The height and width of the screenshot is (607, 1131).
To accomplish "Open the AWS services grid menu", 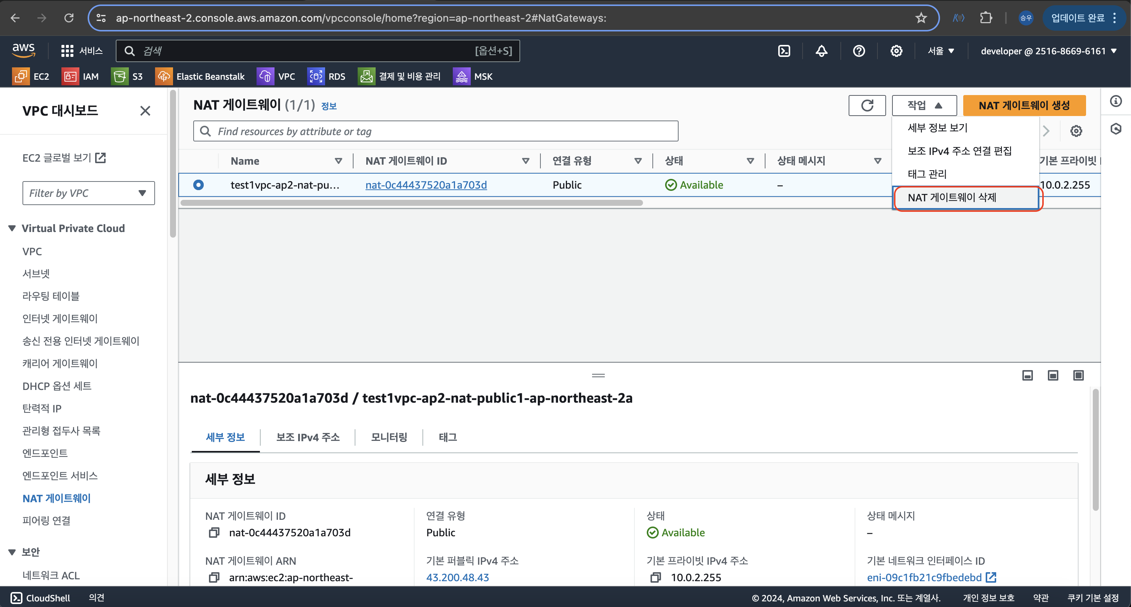I will click(67, 51).
